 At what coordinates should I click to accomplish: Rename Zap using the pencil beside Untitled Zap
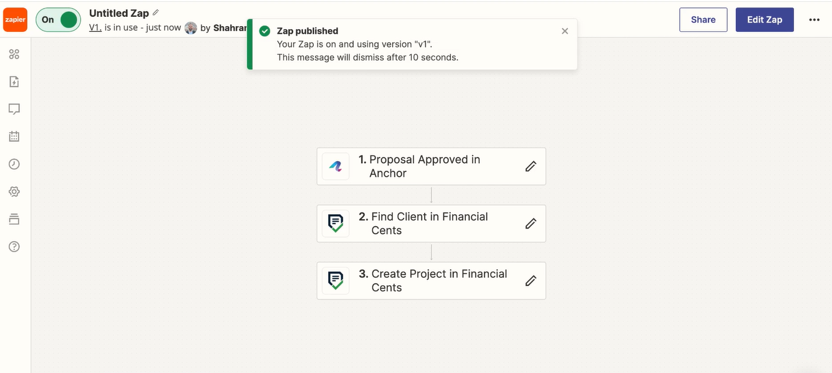156,12
